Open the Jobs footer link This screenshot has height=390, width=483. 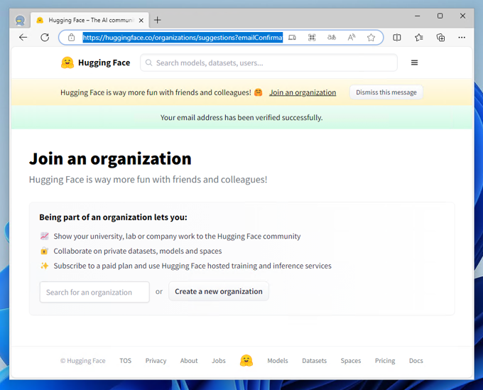pos(218,360)
